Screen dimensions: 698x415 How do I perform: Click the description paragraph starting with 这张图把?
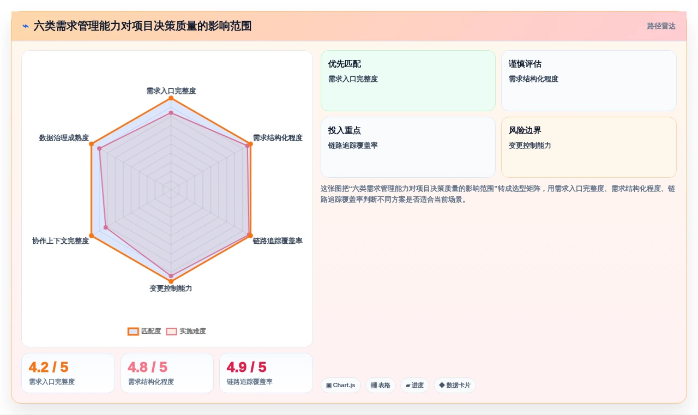498,194
